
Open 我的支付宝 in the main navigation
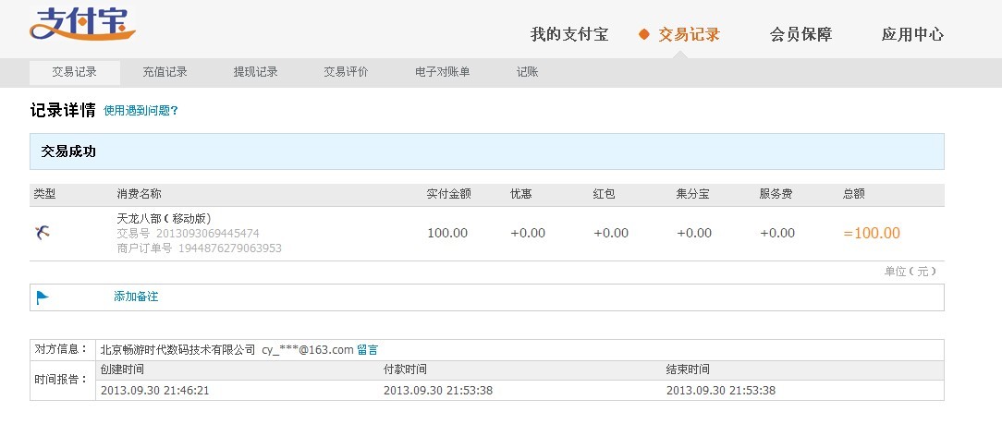[569, 34]
